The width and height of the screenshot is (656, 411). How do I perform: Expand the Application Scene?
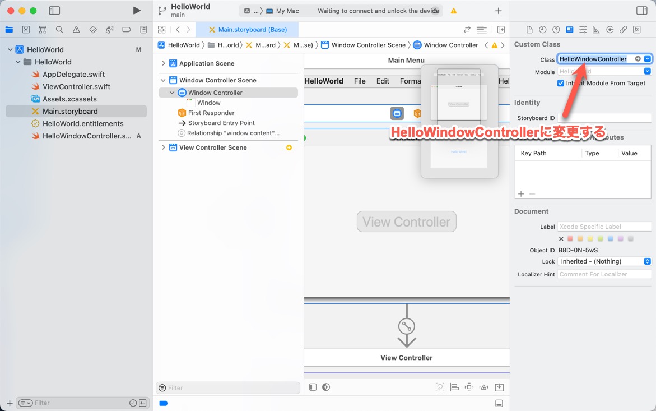[163, 63]
